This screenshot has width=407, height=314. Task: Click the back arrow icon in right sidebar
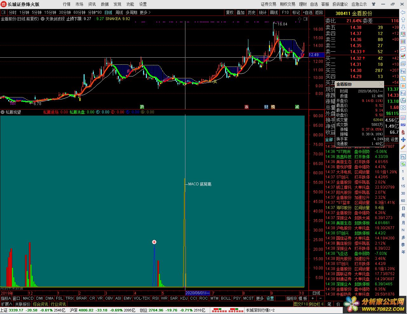click(x=403, y=13)
